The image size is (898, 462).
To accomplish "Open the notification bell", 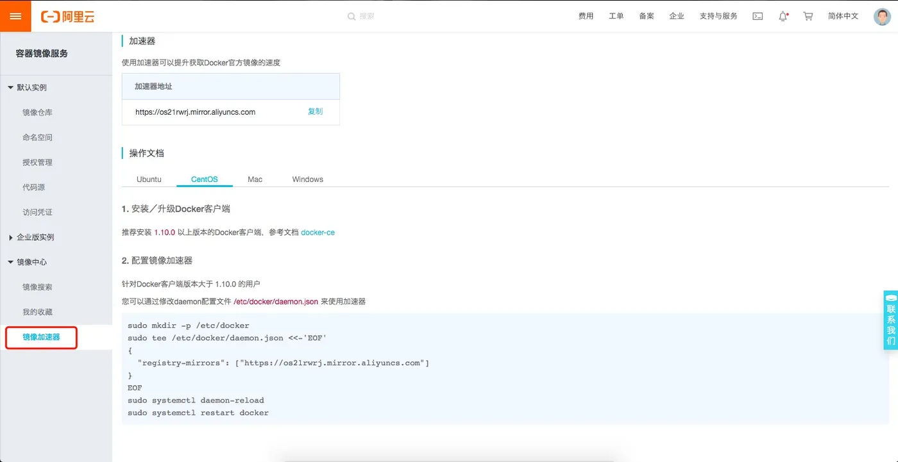I will pos(783,17).
